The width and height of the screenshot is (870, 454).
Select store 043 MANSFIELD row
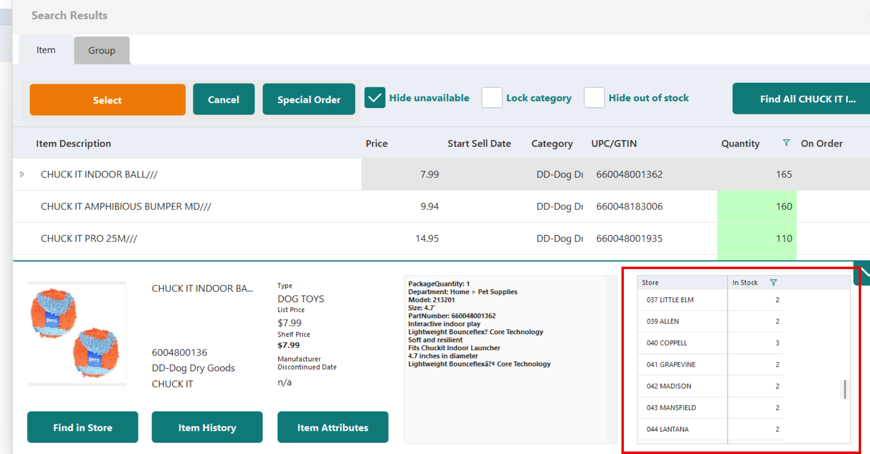(710, 408)
